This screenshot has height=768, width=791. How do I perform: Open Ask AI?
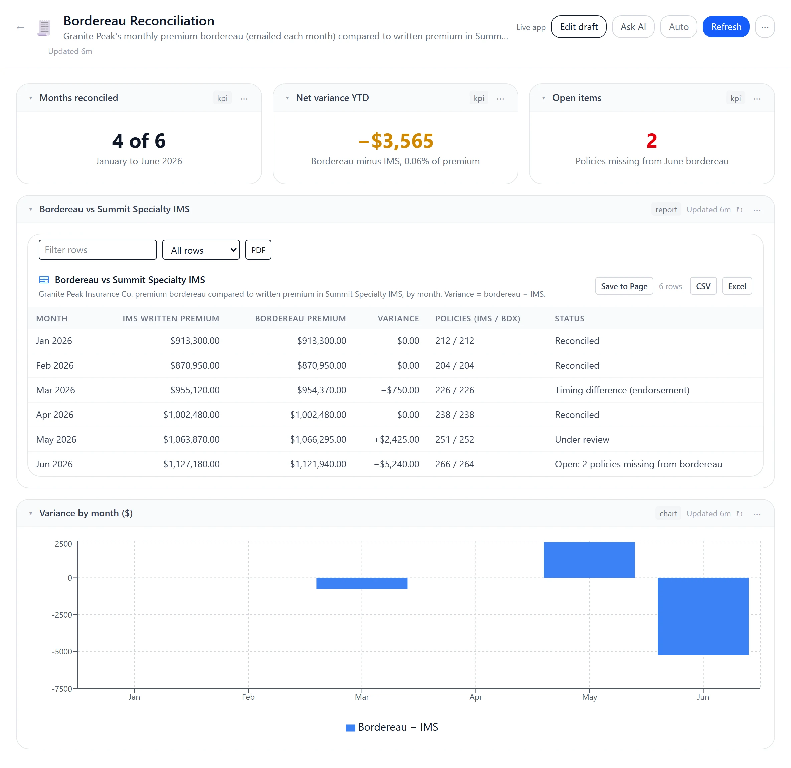point(633,27)
